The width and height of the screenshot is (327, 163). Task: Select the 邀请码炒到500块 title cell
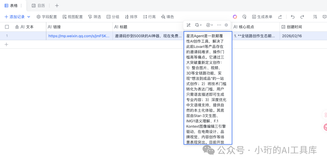(148, 36)
